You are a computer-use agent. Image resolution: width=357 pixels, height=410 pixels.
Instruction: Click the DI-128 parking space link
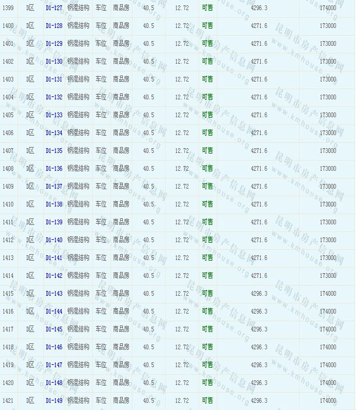(x=54, y=26)
